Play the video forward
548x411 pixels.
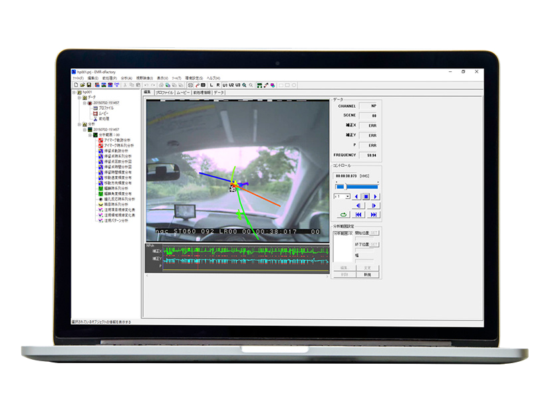tap(376, 196)
